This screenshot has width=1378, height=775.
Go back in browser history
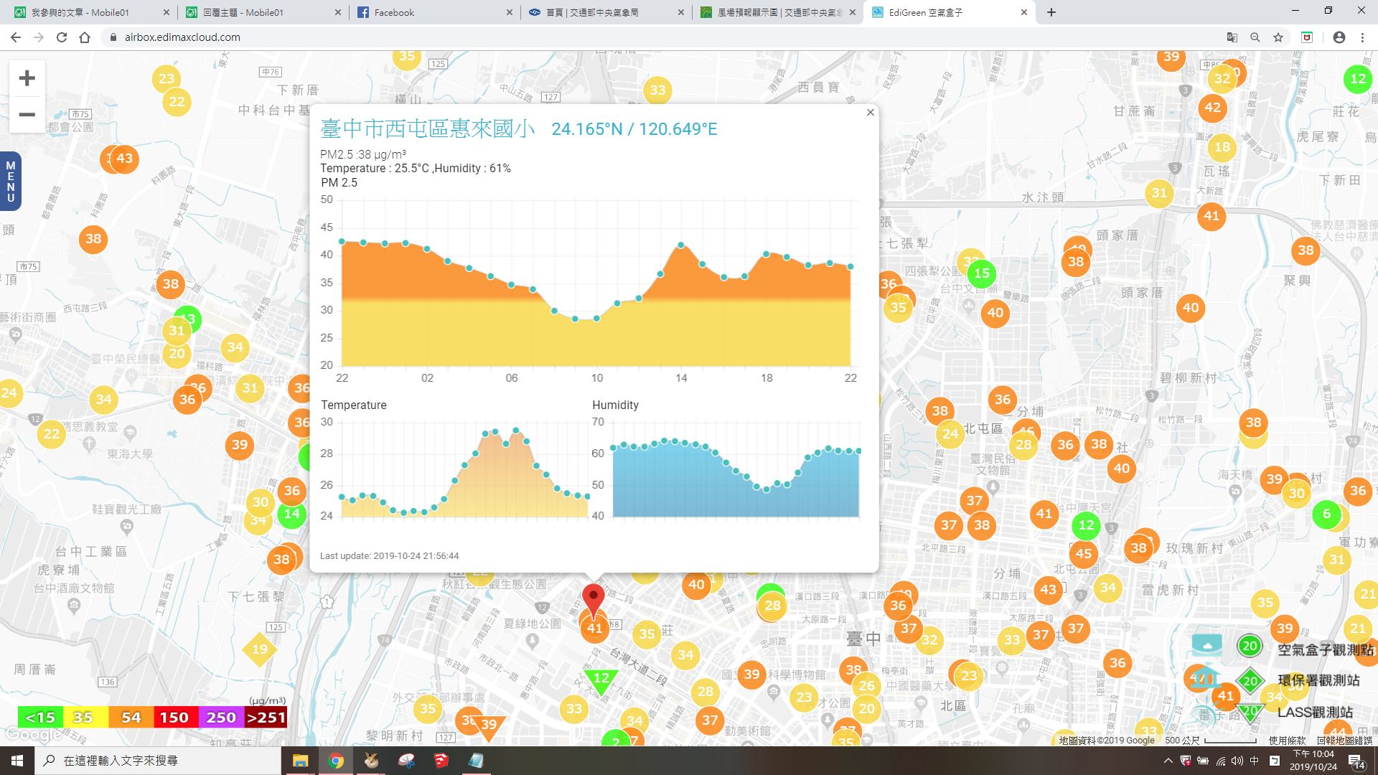tap(15, 37)
